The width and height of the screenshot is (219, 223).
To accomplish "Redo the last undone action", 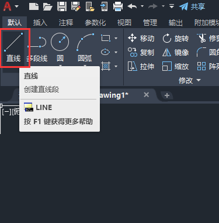I will 153,6.
